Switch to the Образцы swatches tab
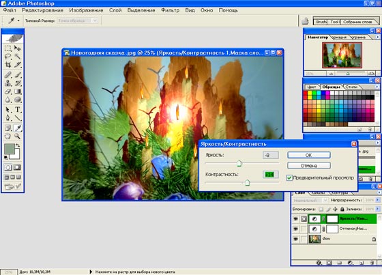The width and height of the screenshot is (382, 275). 331,87
